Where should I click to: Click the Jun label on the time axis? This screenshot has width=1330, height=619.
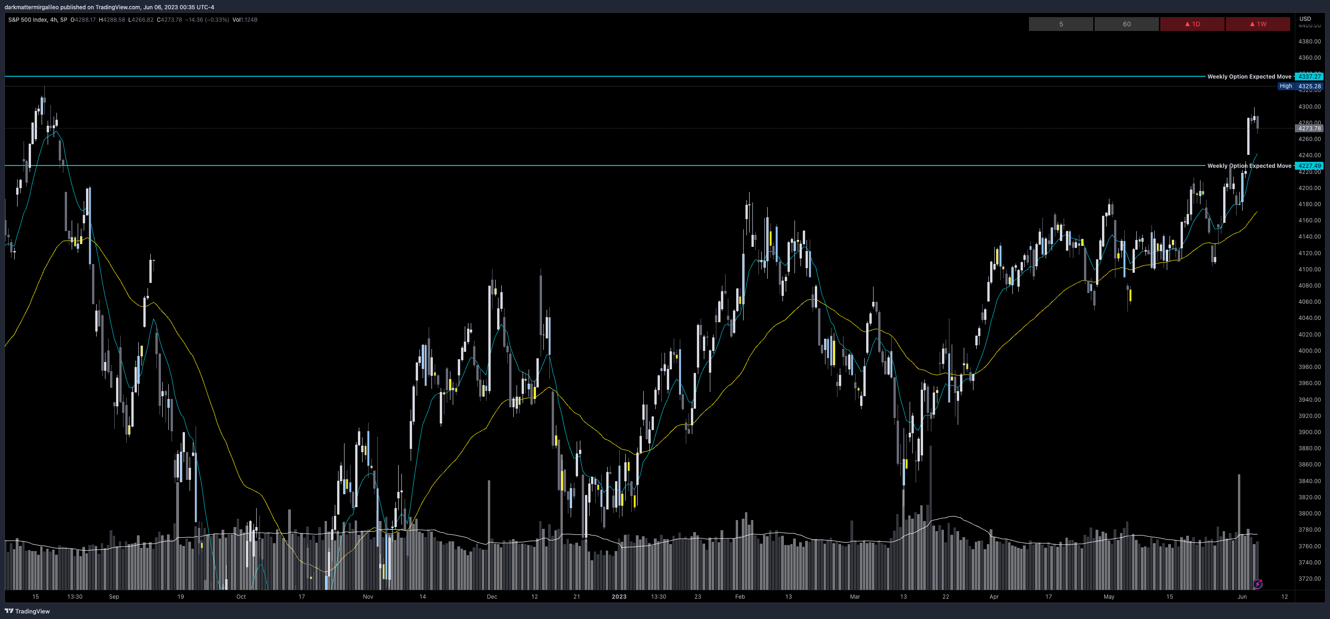(1242, 596)
